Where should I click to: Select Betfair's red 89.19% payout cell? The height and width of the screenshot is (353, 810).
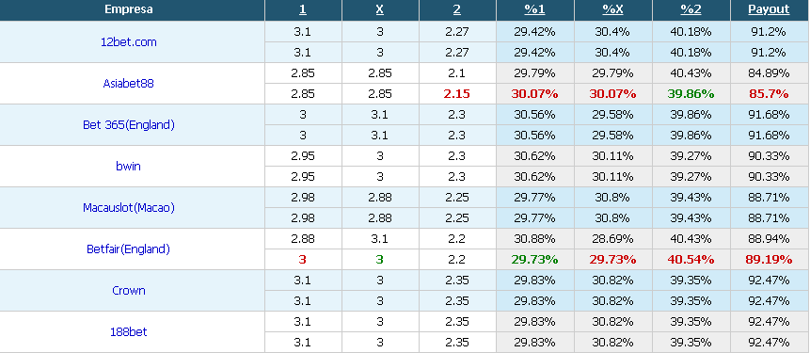(x=770, y=260)
